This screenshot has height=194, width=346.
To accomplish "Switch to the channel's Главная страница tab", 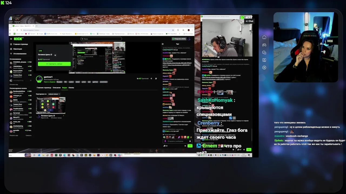I will [44, 88].
